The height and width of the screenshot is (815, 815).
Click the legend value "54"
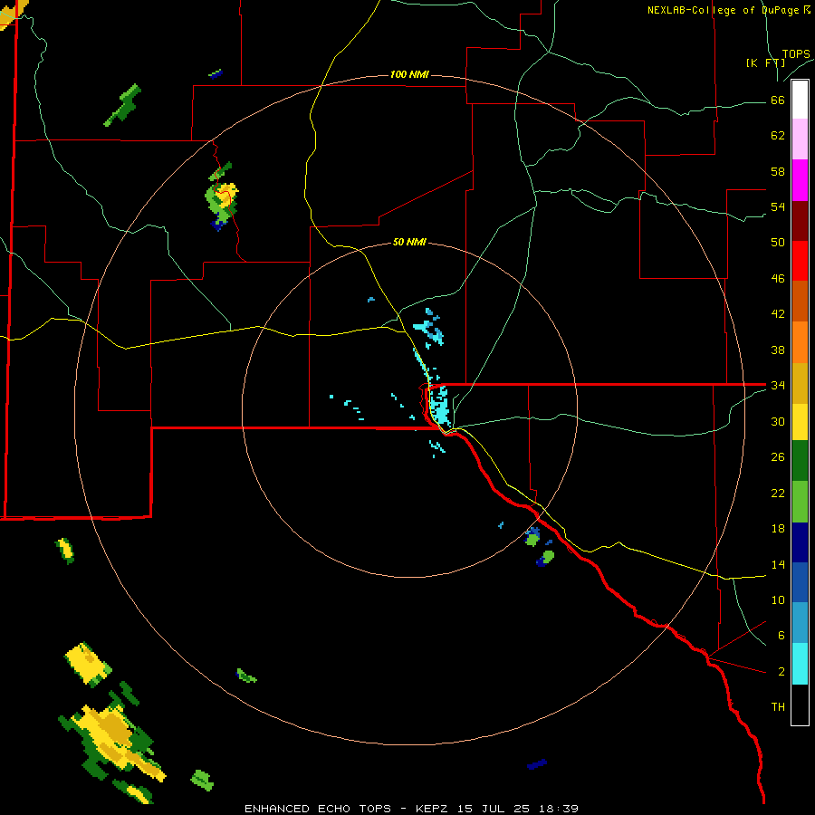tap(778, 206)
